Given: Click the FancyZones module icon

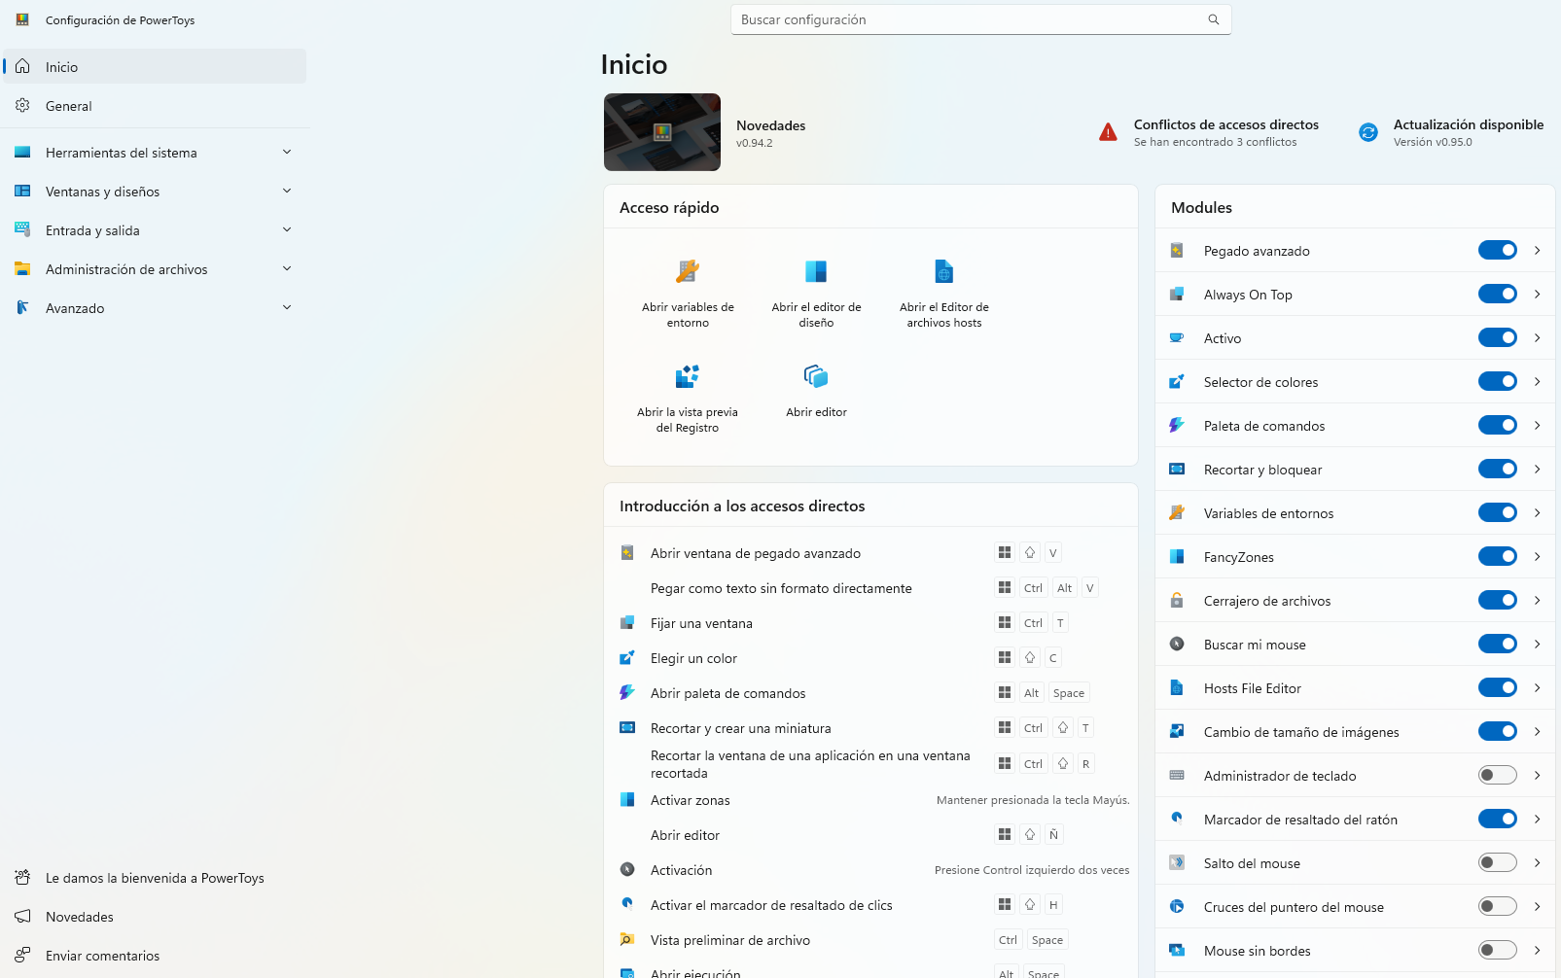Looking at the screenshot, I should pos(1177,556).
